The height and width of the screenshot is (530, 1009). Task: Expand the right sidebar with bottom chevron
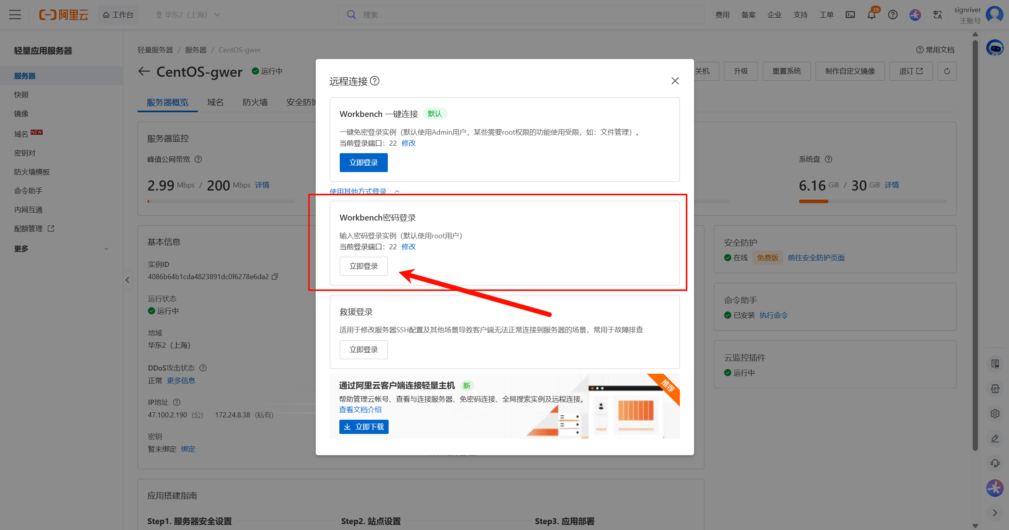995,513
